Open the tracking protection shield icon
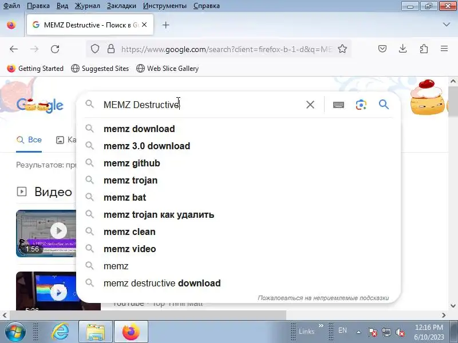The image size is (458, 343). point(95,49)
